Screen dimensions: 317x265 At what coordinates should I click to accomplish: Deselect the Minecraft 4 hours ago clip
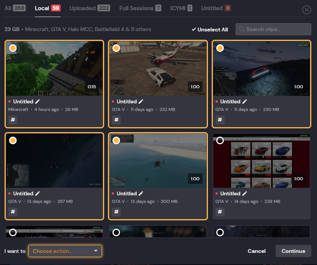pyautogui.click(x=13, y=48)
